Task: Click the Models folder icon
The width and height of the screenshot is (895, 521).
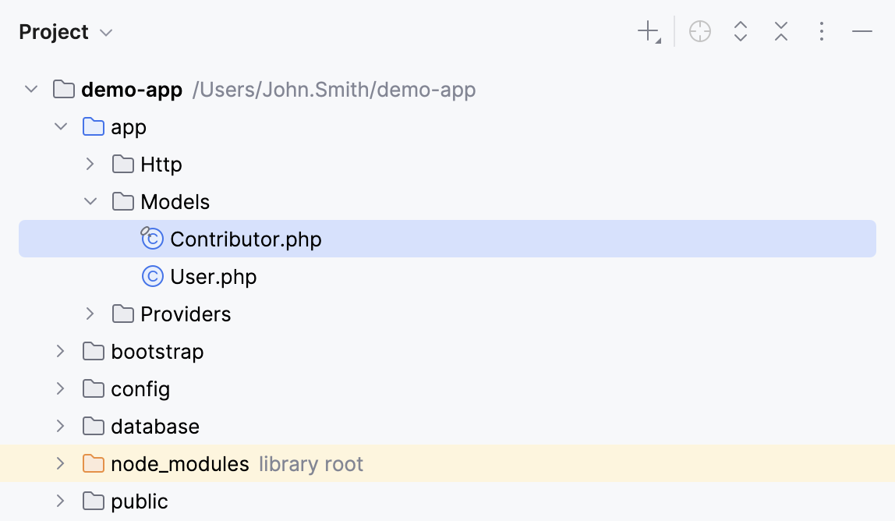Action: pos(122,201)
